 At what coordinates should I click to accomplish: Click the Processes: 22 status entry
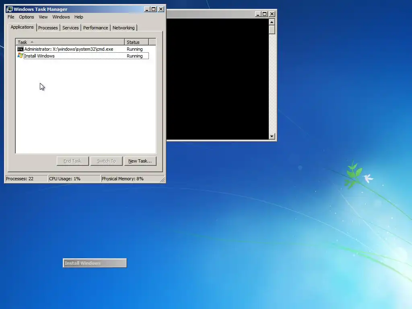point(26,179)
